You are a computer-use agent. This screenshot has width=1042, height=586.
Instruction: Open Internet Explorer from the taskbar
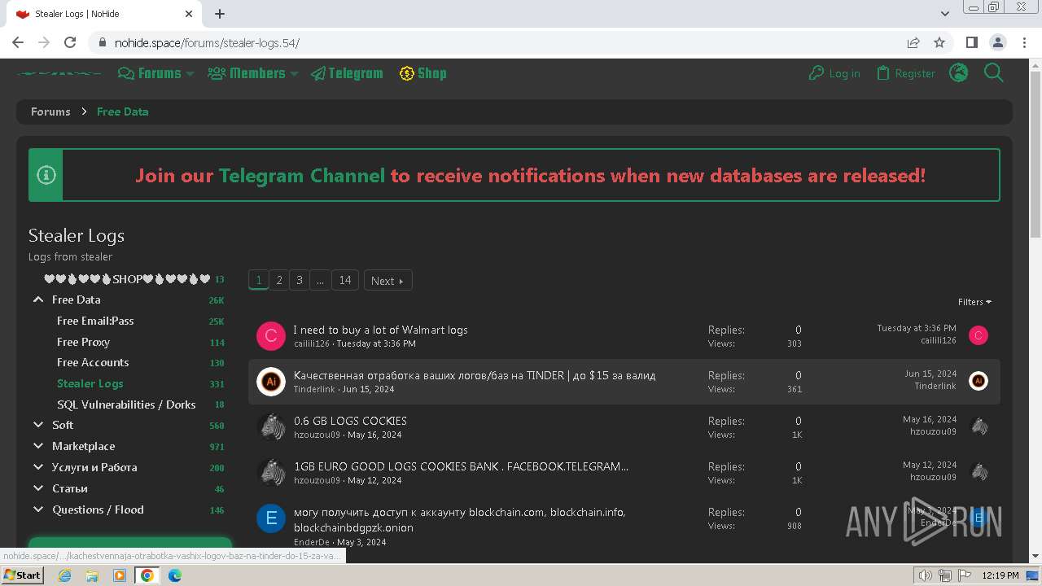point(65,575)
